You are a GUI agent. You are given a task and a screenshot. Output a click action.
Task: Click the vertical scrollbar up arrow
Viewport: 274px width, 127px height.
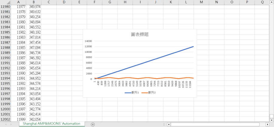pos(272,2)
